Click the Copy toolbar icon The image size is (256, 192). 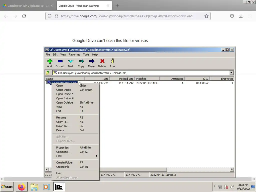point(81,63)
